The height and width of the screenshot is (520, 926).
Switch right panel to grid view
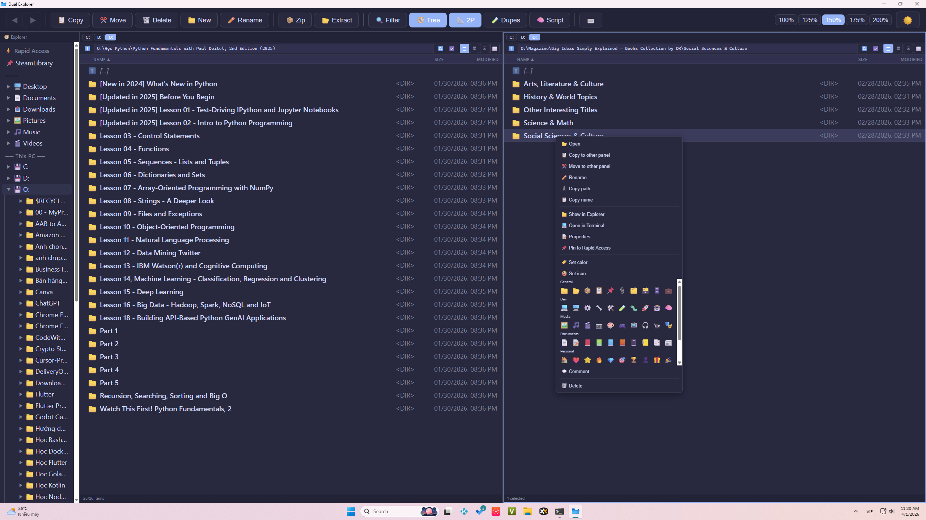[x=898, y=48]
